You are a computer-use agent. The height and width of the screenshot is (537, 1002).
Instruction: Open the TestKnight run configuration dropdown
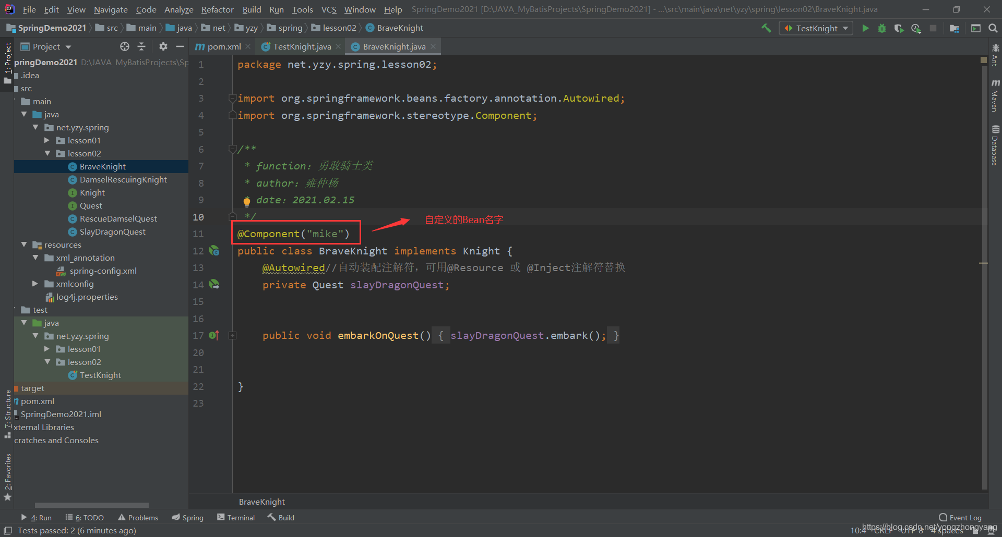816,28
